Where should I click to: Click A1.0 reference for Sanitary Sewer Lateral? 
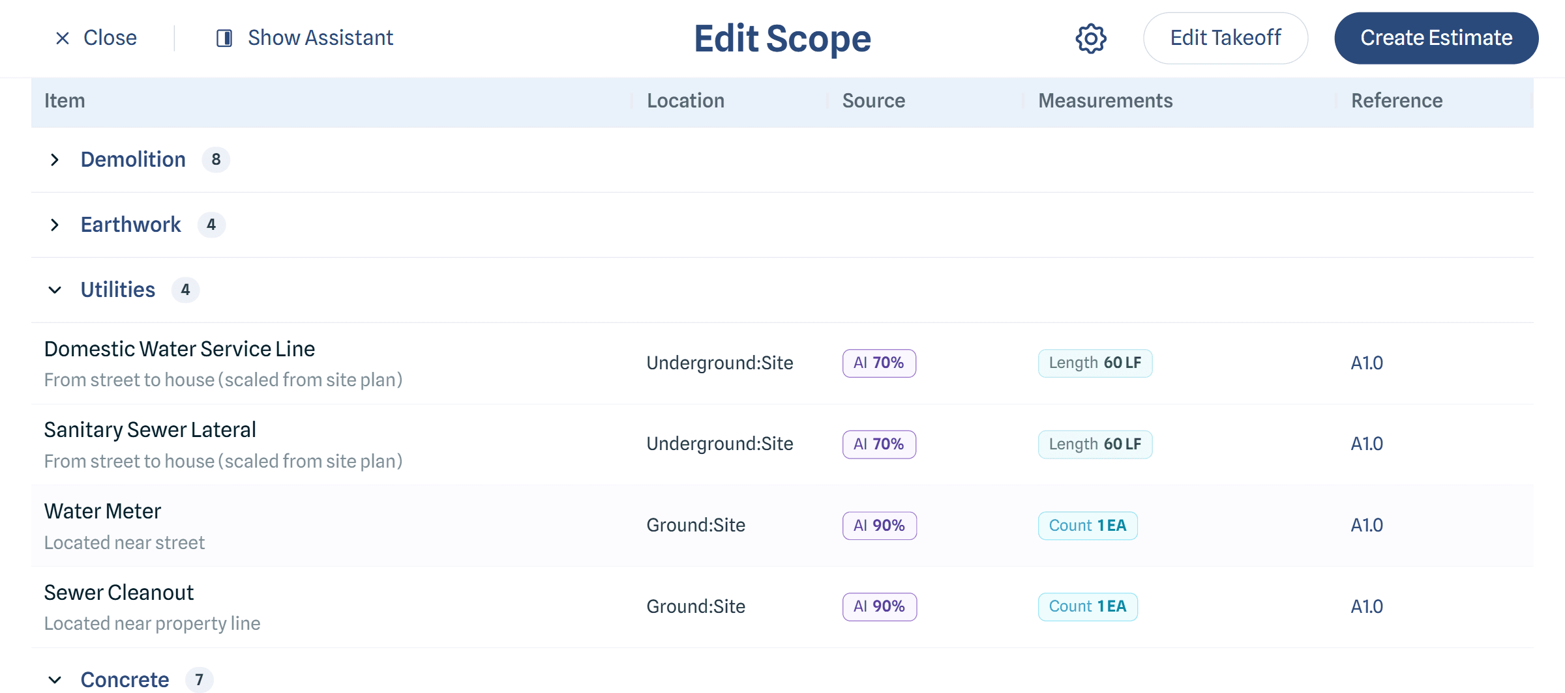[1367, 444]
